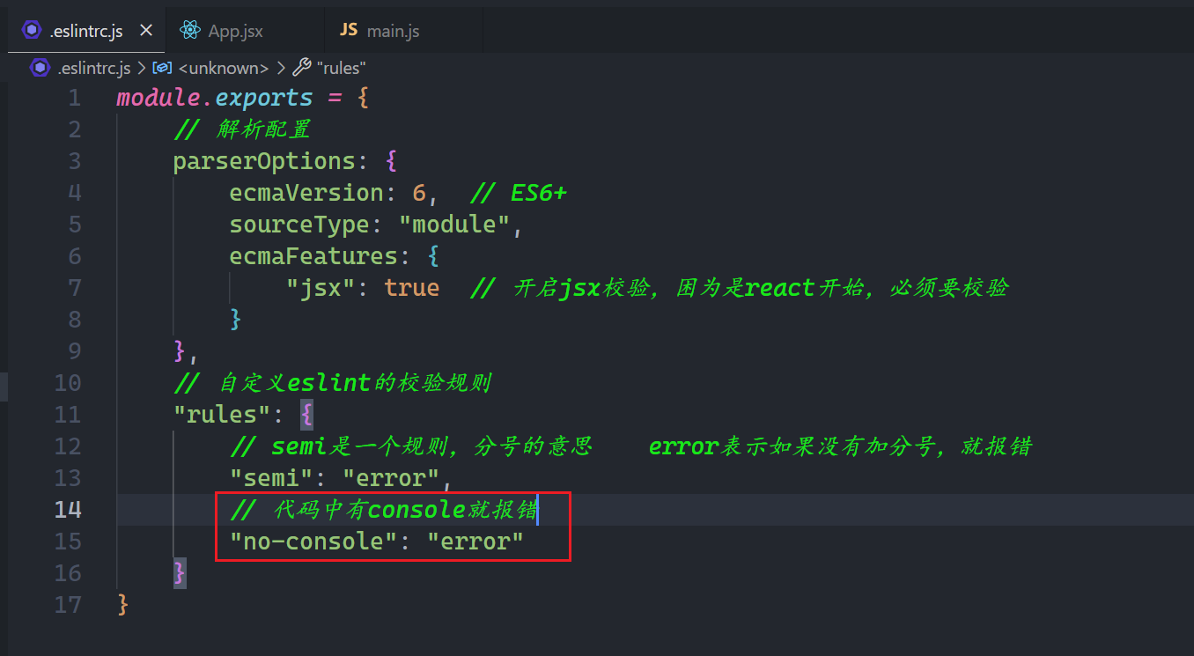Click line number 14 in gutter

[68, 510]
